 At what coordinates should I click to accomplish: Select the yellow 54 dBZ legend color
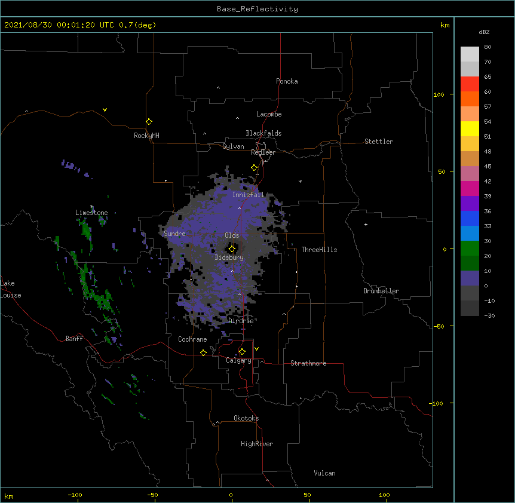(x=470, y=128)
